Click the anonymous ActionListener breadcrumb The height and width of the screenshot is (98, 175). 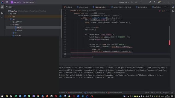[x=95, y=93]
